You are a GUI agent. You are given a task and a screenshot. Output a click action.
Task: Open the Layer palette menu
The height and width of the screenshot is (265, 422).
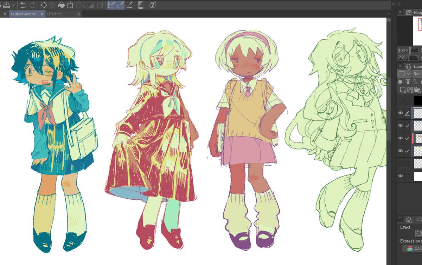pos(399,66)
